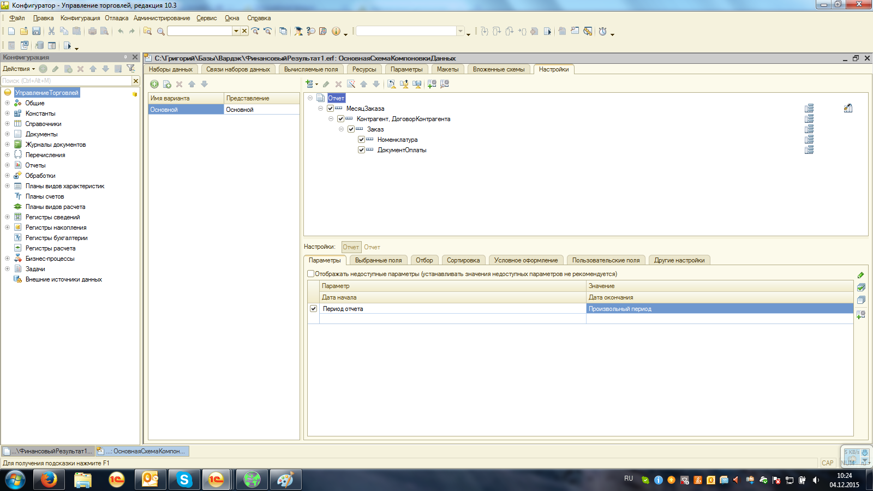Enable Отображать недоступные параметры checkbox
This screenshot has height=491, width=873.
(x=310, y=274)
